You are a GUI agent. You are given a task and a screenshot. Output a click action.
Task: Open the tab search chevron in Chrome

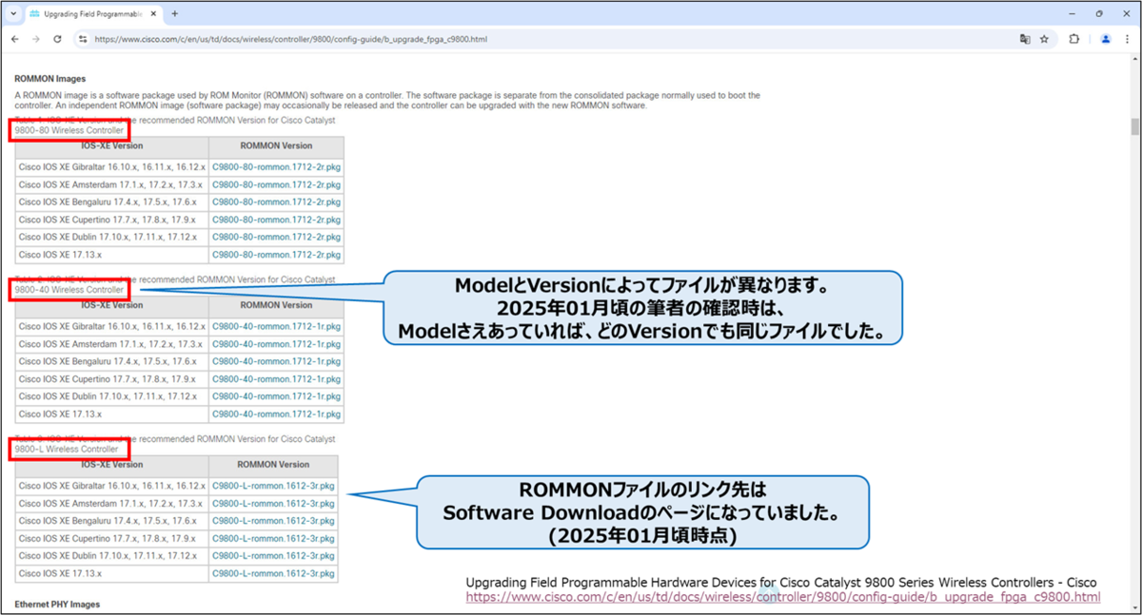13,14
